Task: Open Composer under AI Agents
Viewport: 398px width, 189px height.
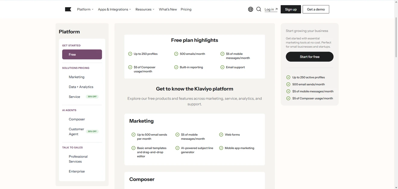Action: tap(77, 119)
